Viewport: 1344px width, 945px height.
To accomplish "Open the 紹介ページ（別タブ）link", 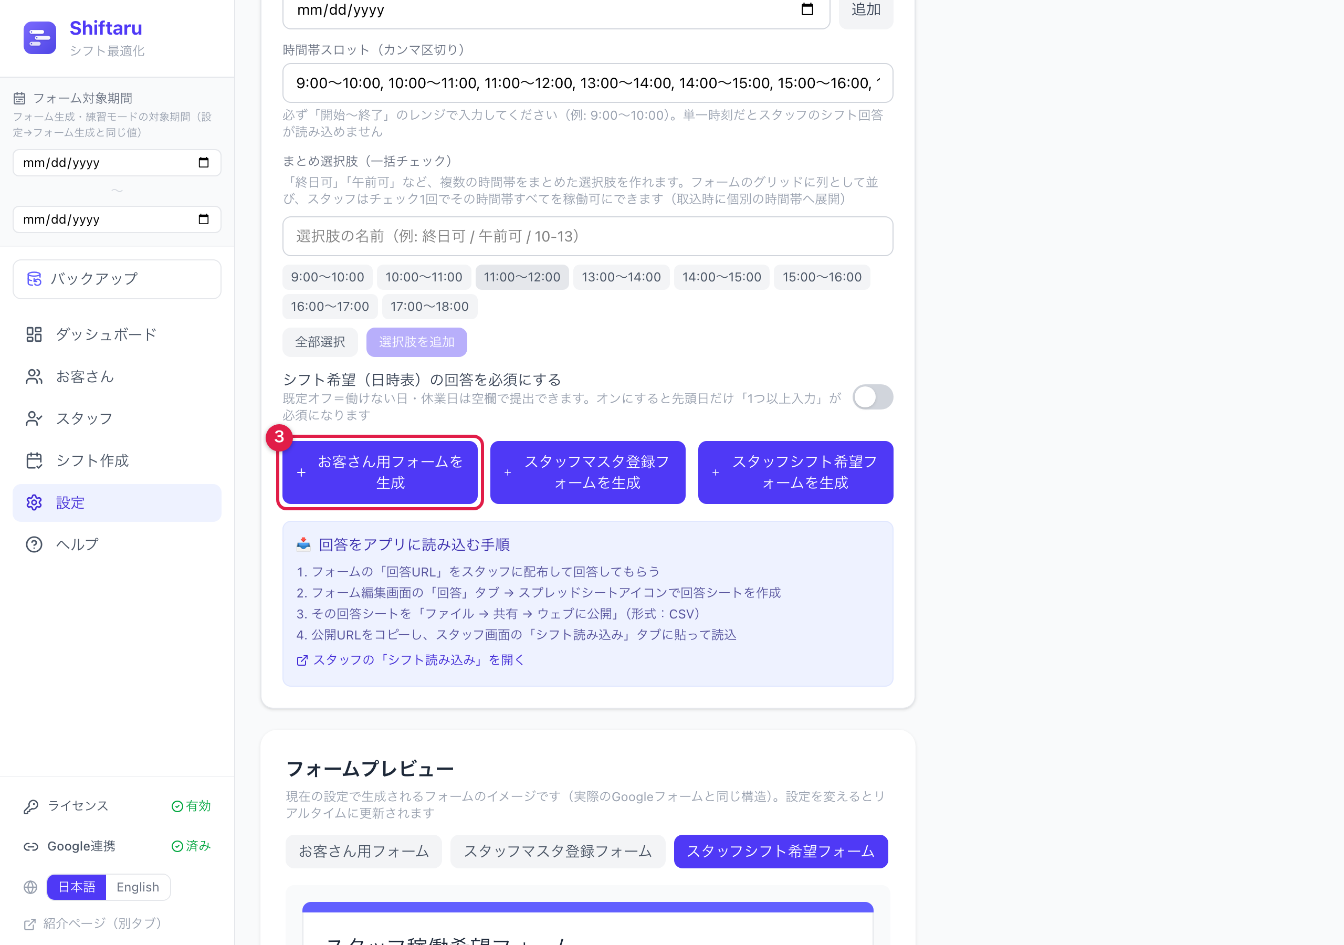I will click(x=92, y=924).
